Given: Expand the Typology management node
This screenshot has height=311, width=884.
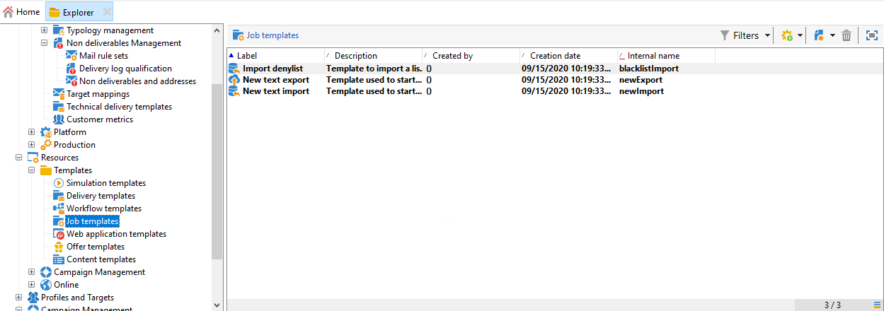Looking at the screenshot, I should 44,30.
